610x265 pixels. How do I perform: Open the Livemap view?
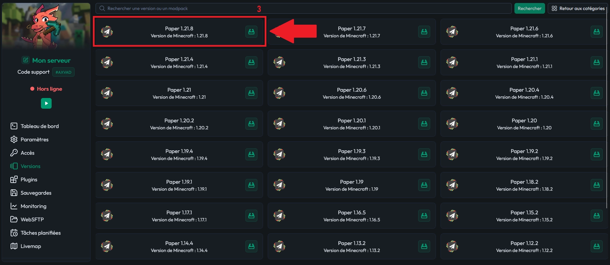coord(30,246)
